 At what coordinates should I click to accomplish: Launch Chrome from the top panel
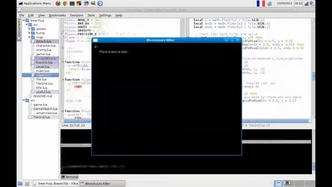[65, 4]
